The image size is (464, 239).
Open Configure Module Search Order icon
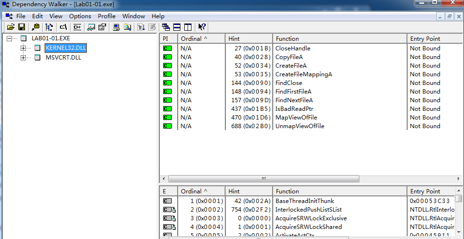click(127, 27)
